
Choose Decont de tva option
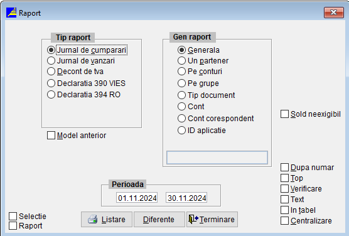[51, 72]
